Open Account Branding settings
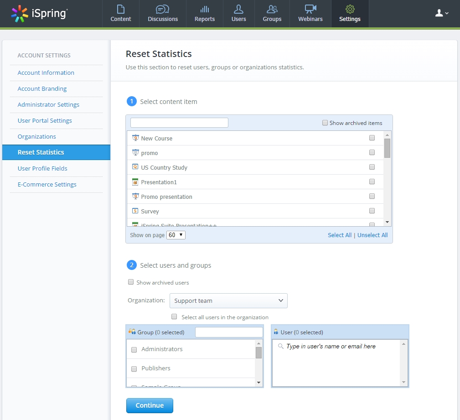The image size is (460, 420). click(x=42, y=88)
